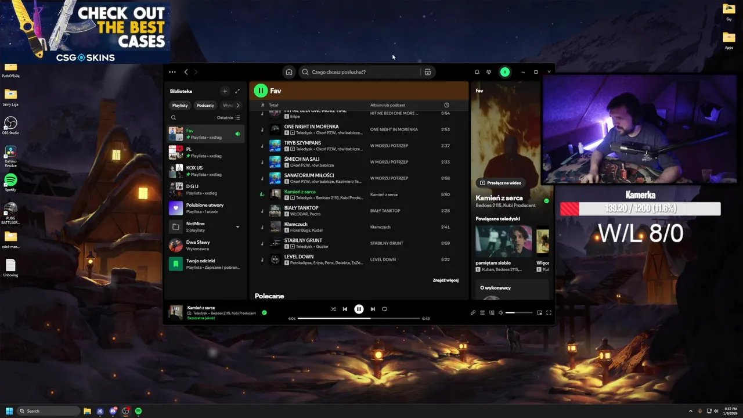
Task: Open the DaVinci Resolve desktop shortcut
Action: click(x=10, y=157)
